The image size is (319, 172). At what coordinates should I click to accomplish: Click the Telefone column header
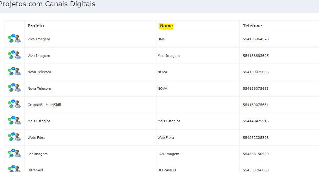coord(252,26)
